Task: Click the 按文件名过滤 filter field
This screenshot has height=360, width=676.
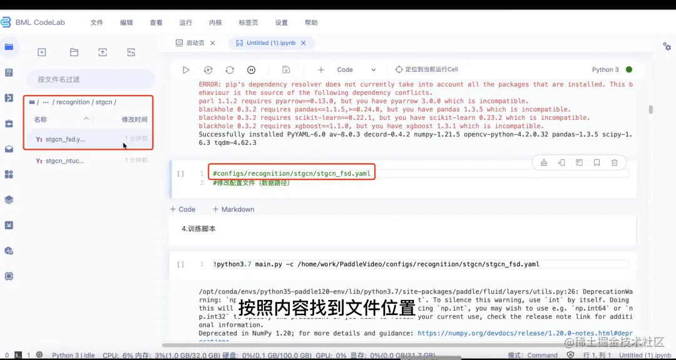Action: (90, 79)
